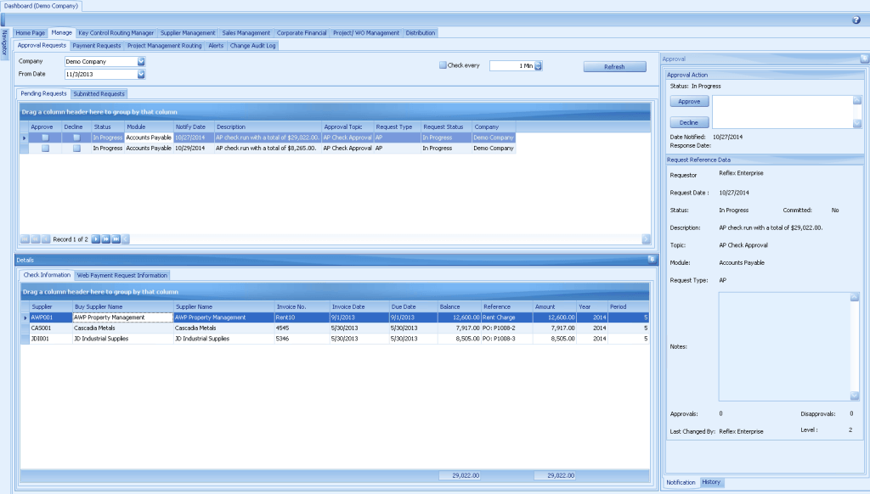The image size is (870, 494).
Task: Click the pin icon on Approval panel header
Action: 864,59
